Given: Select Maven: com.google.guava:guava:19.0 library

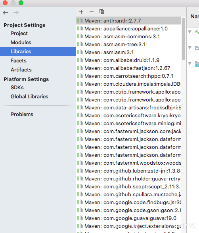Looking at the screenshot, I should tap(128, 218).
